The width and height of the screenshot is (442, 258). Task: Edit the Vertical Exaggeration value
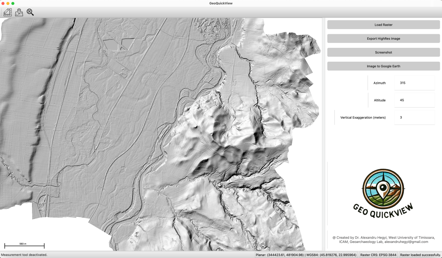[x=414, y=117]
